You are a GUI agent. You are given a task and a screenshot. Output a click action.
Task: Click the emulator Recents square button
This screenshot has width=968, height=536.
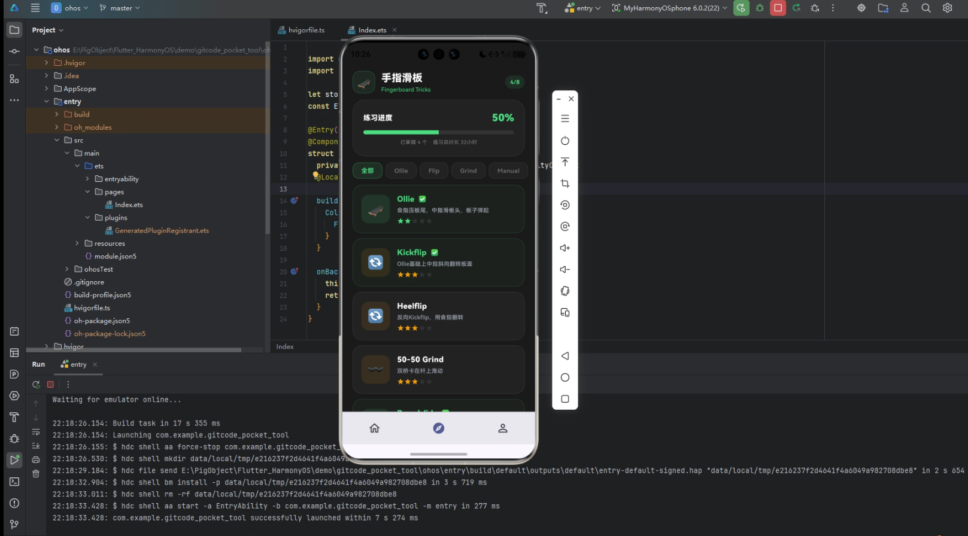(x=565, y=399)
